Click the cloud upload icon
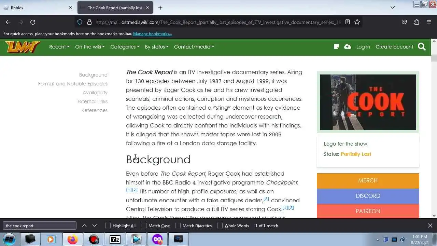The image size is (437, 246). 348,47
